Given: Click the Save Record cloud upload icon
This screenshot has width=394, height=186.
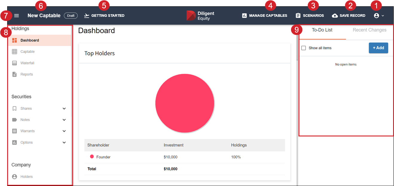Looking at the screenshot, I should pos(335,16).
